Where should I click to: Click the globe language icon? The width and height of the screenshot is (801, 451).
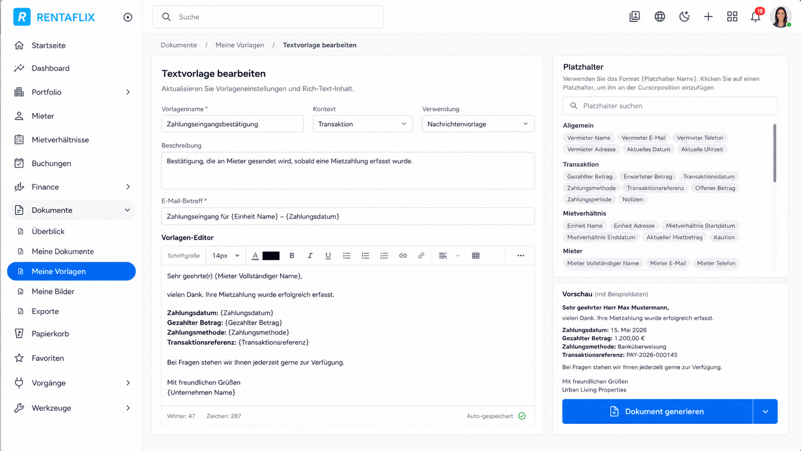coord(660,17)
